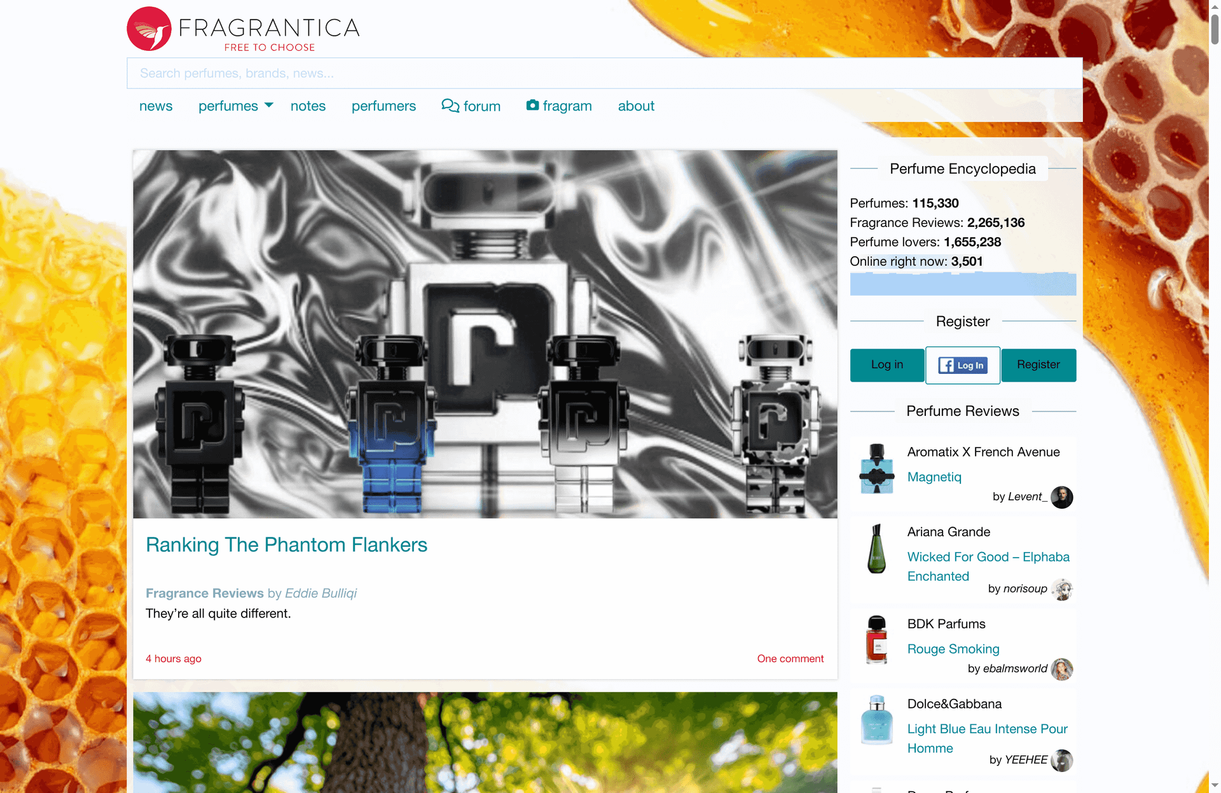The image size is (1221, 793).
Task: Open Light Blue Eau Intense Pour Homme link
Action: click(x=987, y=738)
